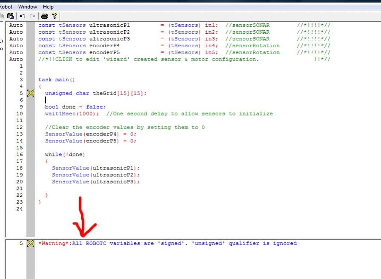The height and width of the screenshot is (279, 381).
Task: Click the ultrasonicP2 sensor declaration line
Action: 184,32
